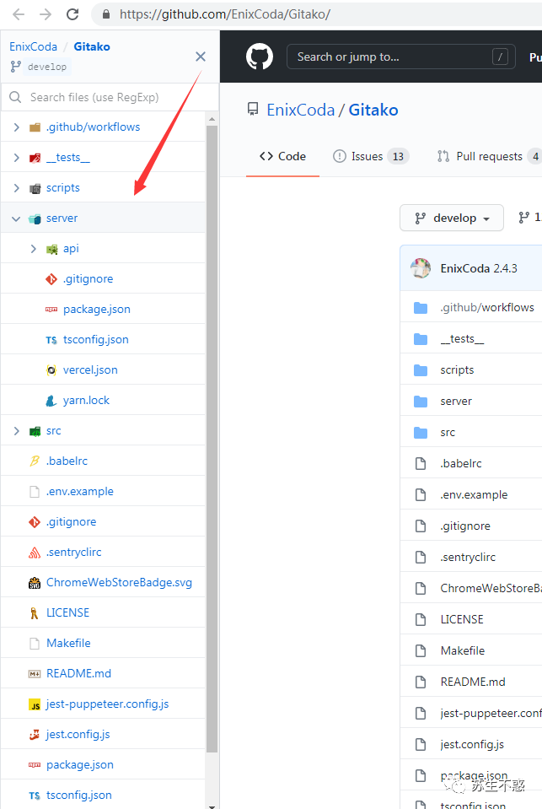Open the EnixCoda owner link in page header

pyautogui.click(x=301, y=110)
